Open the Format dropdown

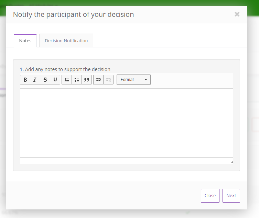[134, 80]
